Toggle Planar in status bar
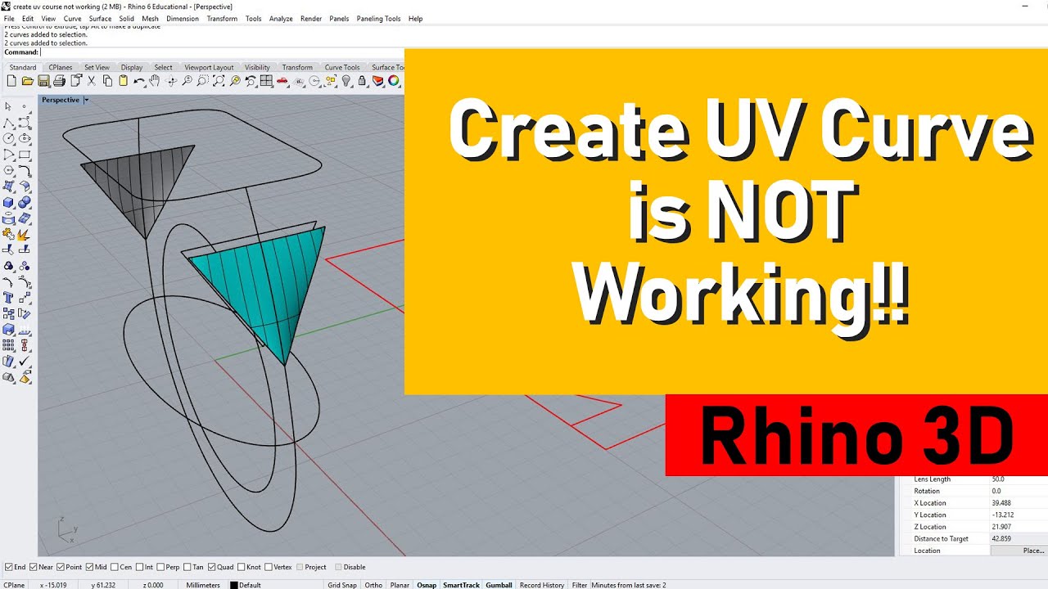 tap(400, 585)
